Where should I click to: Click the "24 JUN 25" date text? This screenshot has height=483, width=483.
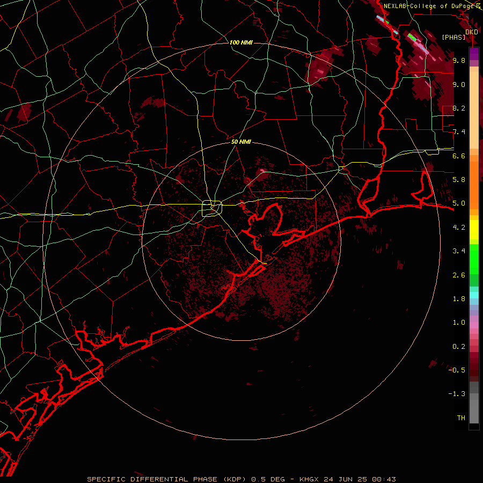point(346,479)
